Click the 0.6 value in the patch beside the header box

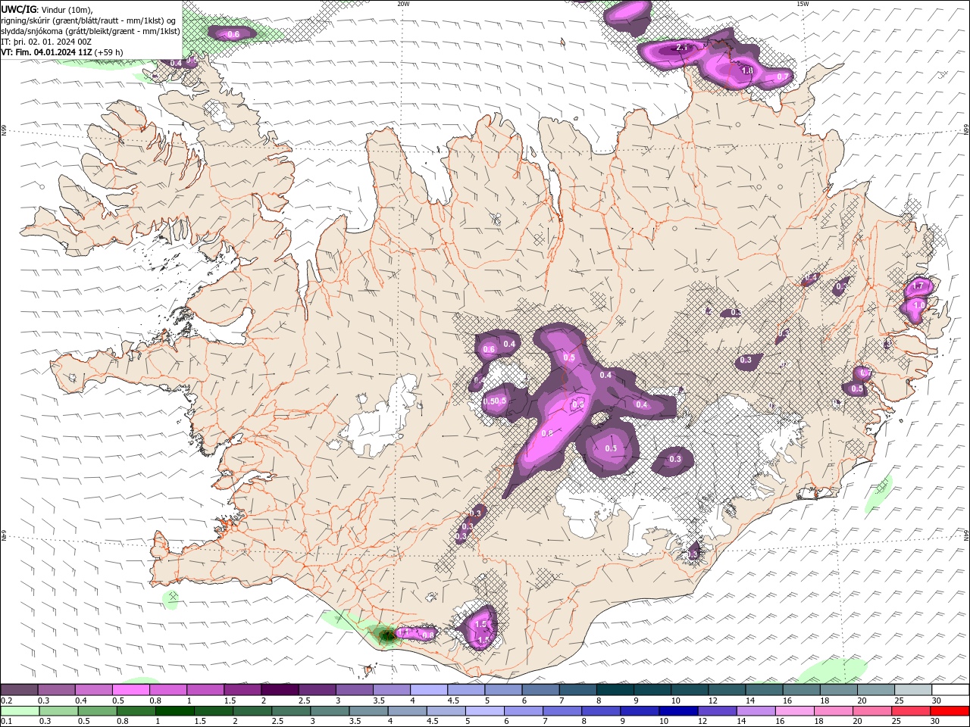pyautogui.click(x=233, y=34)
